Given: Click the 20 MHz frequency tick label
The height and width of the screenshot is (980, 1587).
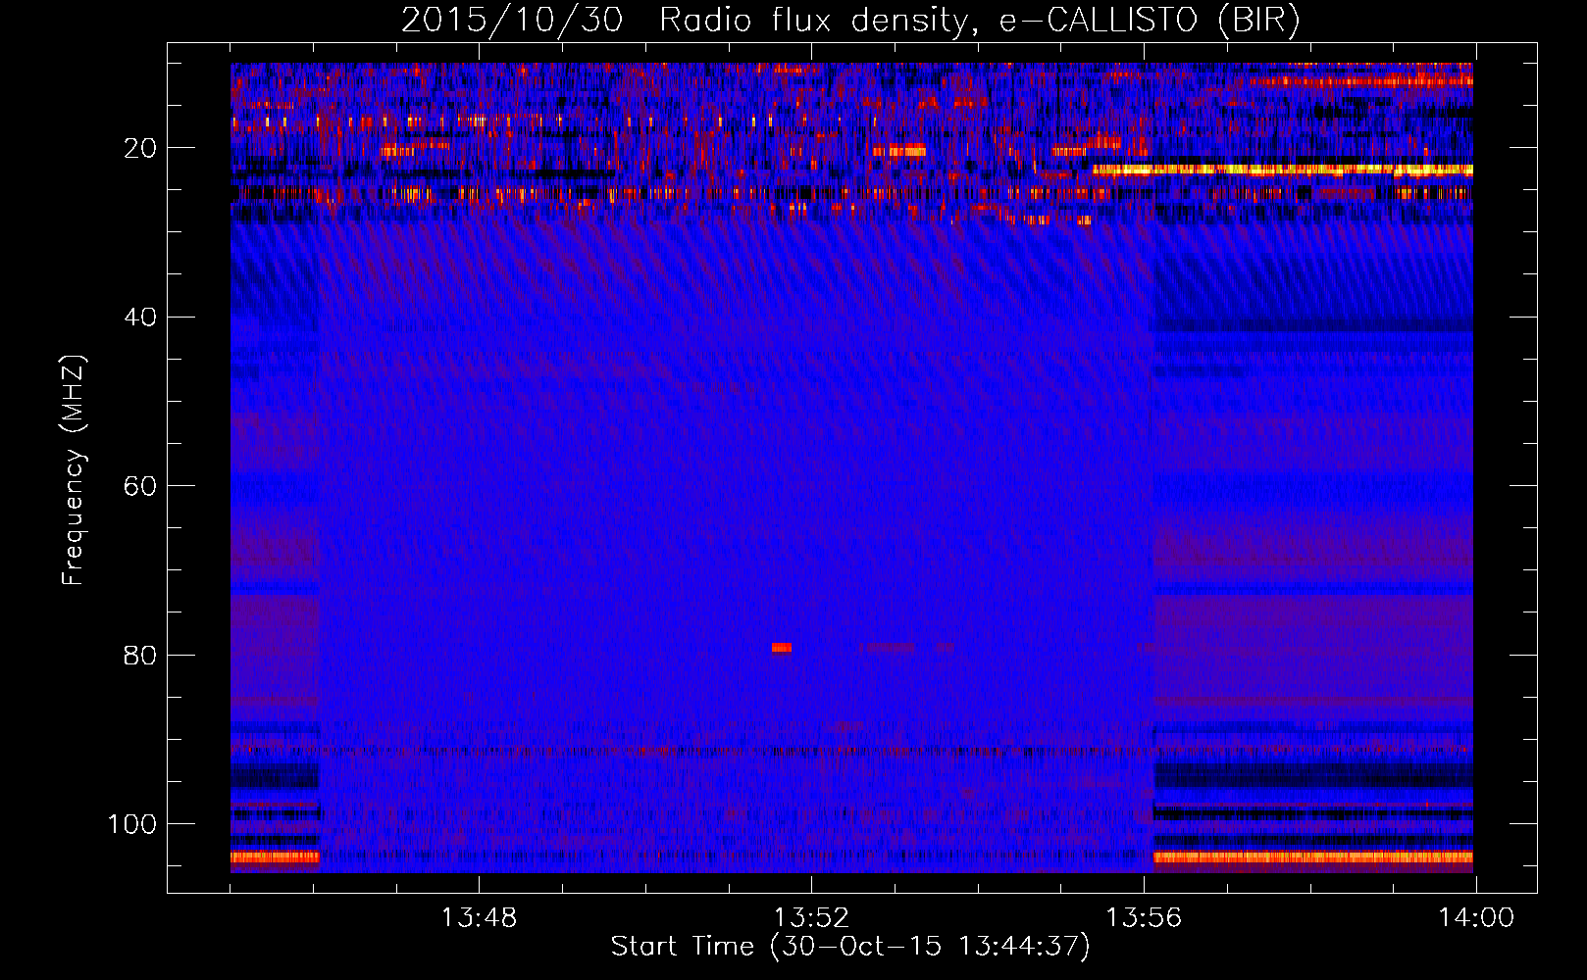Looking at the screenshot, I should pos(140,148).
